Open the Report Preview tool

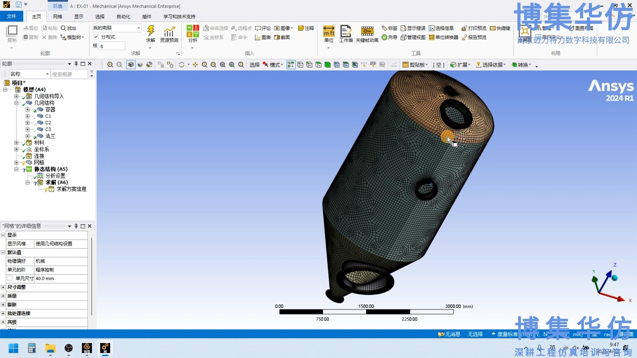pos(474,37)
